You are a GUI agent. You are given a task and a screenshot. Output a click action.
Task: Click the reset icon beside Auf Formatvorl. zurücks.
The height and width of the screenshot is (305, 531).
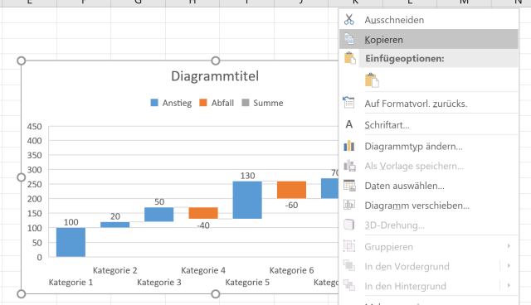point(348,103)
